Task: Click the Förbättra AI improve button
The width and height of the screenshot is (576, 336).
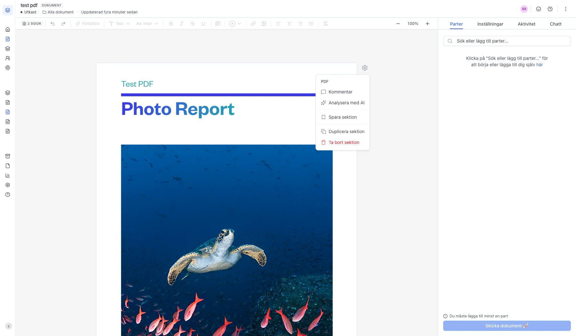Action: (x=87, y=24)
